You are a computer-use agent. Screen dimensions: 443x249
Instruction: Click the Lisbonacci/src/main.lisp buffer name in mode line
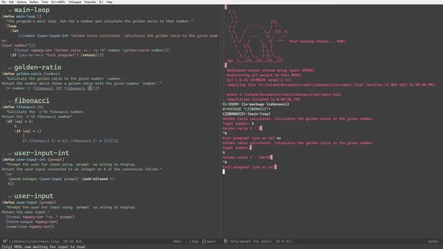coord(34,241)
